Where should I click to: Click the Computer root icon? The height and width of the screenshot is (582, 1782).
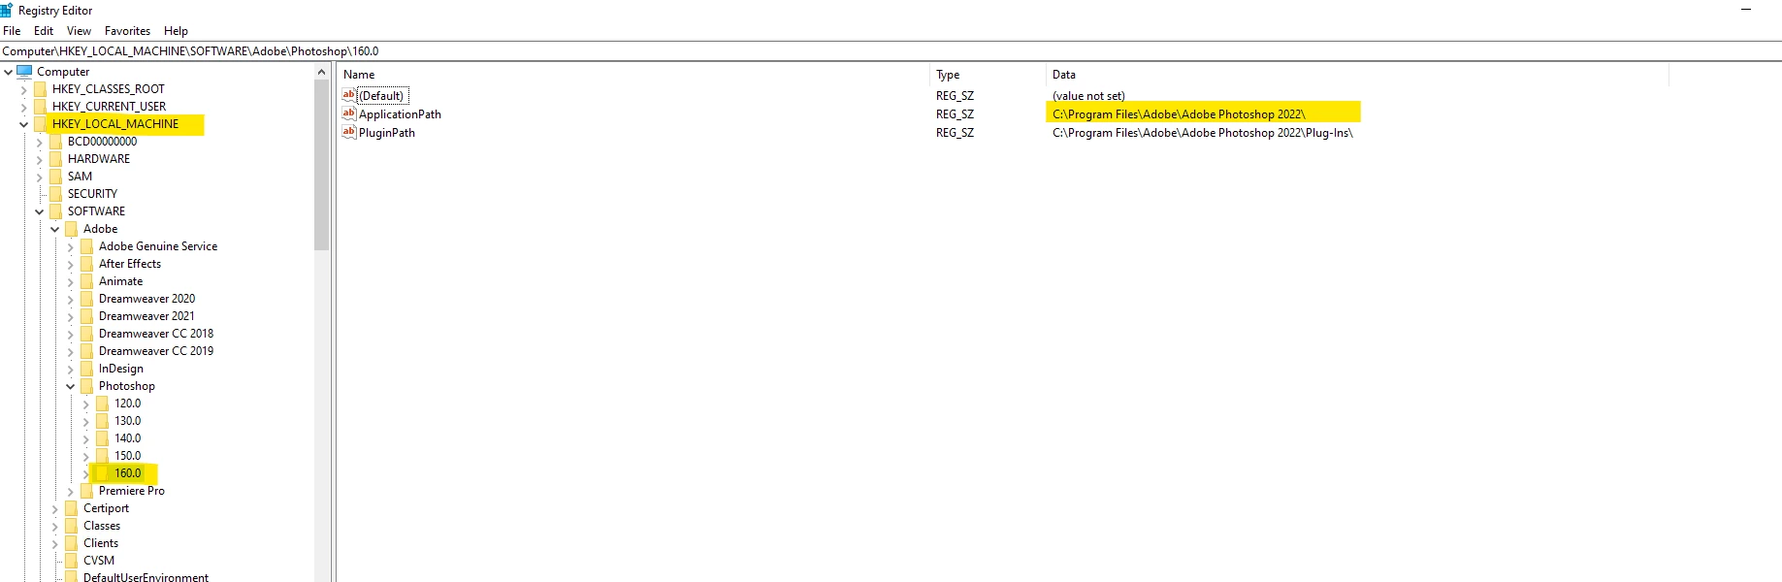click(24, 71)
